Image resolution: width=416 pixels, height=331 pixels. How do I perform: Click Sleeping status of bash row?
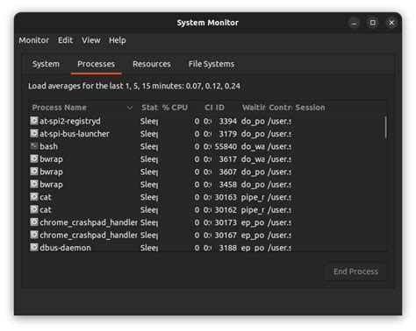pos(149,146)
